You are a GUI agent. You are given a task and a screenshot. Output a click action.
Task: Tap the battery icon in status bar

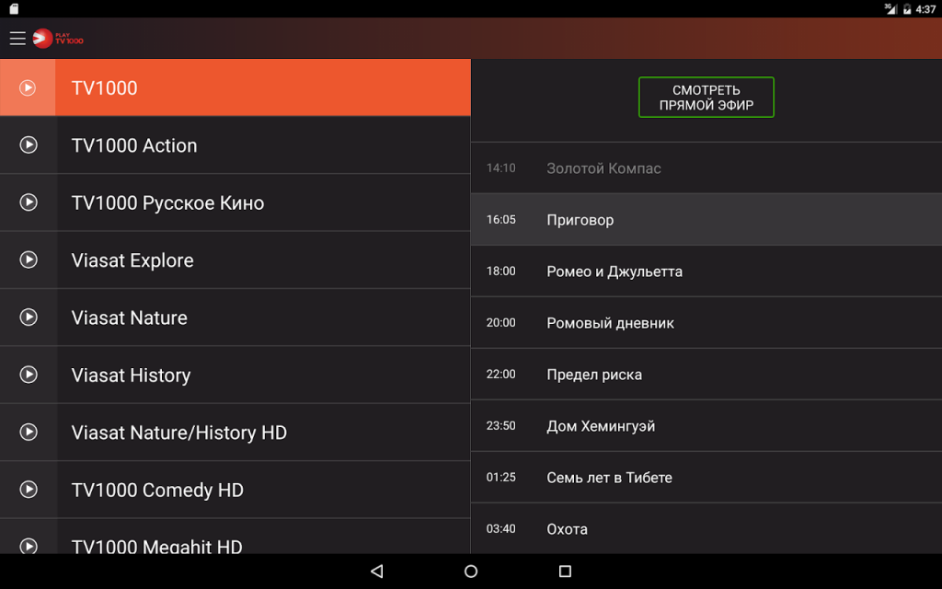pyautogui.click(x=907, y=9)
